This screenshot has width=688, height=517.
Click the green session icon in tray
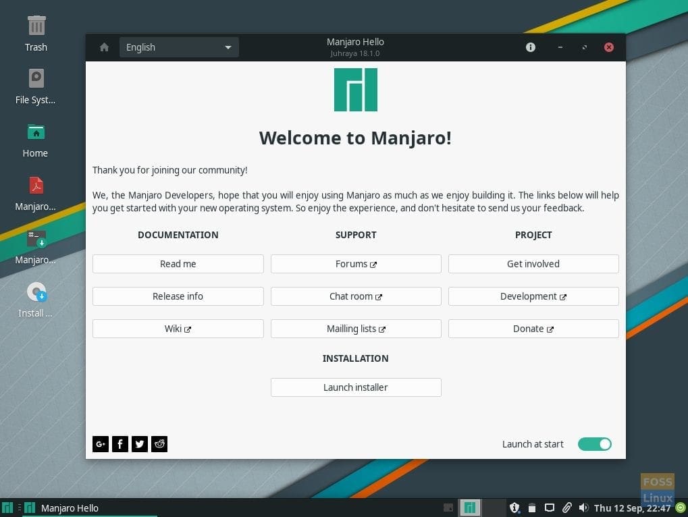(x=681, y=508)
